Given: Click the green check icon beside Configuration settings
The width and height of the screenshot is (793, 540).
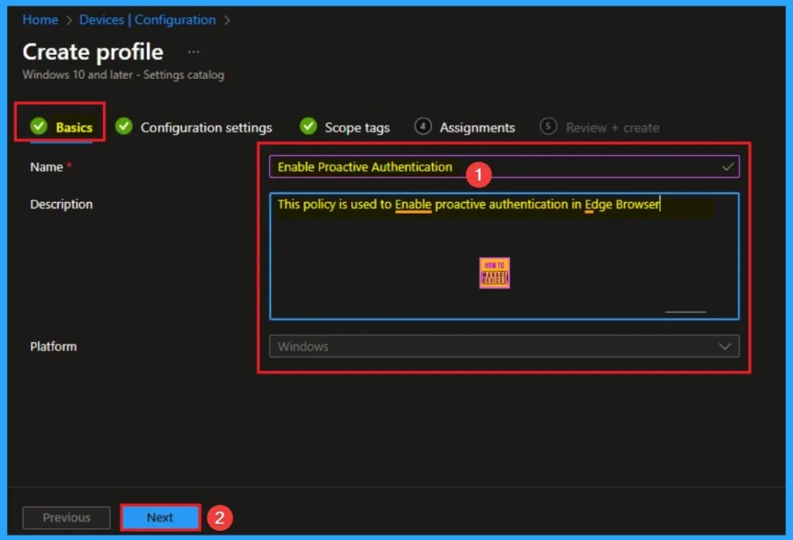Looking at the screenshot, I should (123, 126).
